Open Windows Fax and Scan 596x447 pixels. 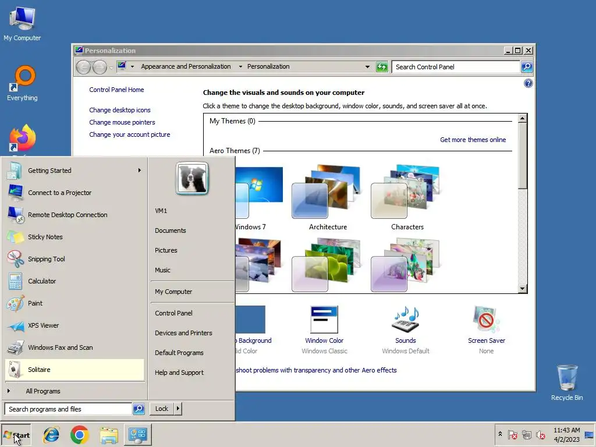click(x=74, y=347)
